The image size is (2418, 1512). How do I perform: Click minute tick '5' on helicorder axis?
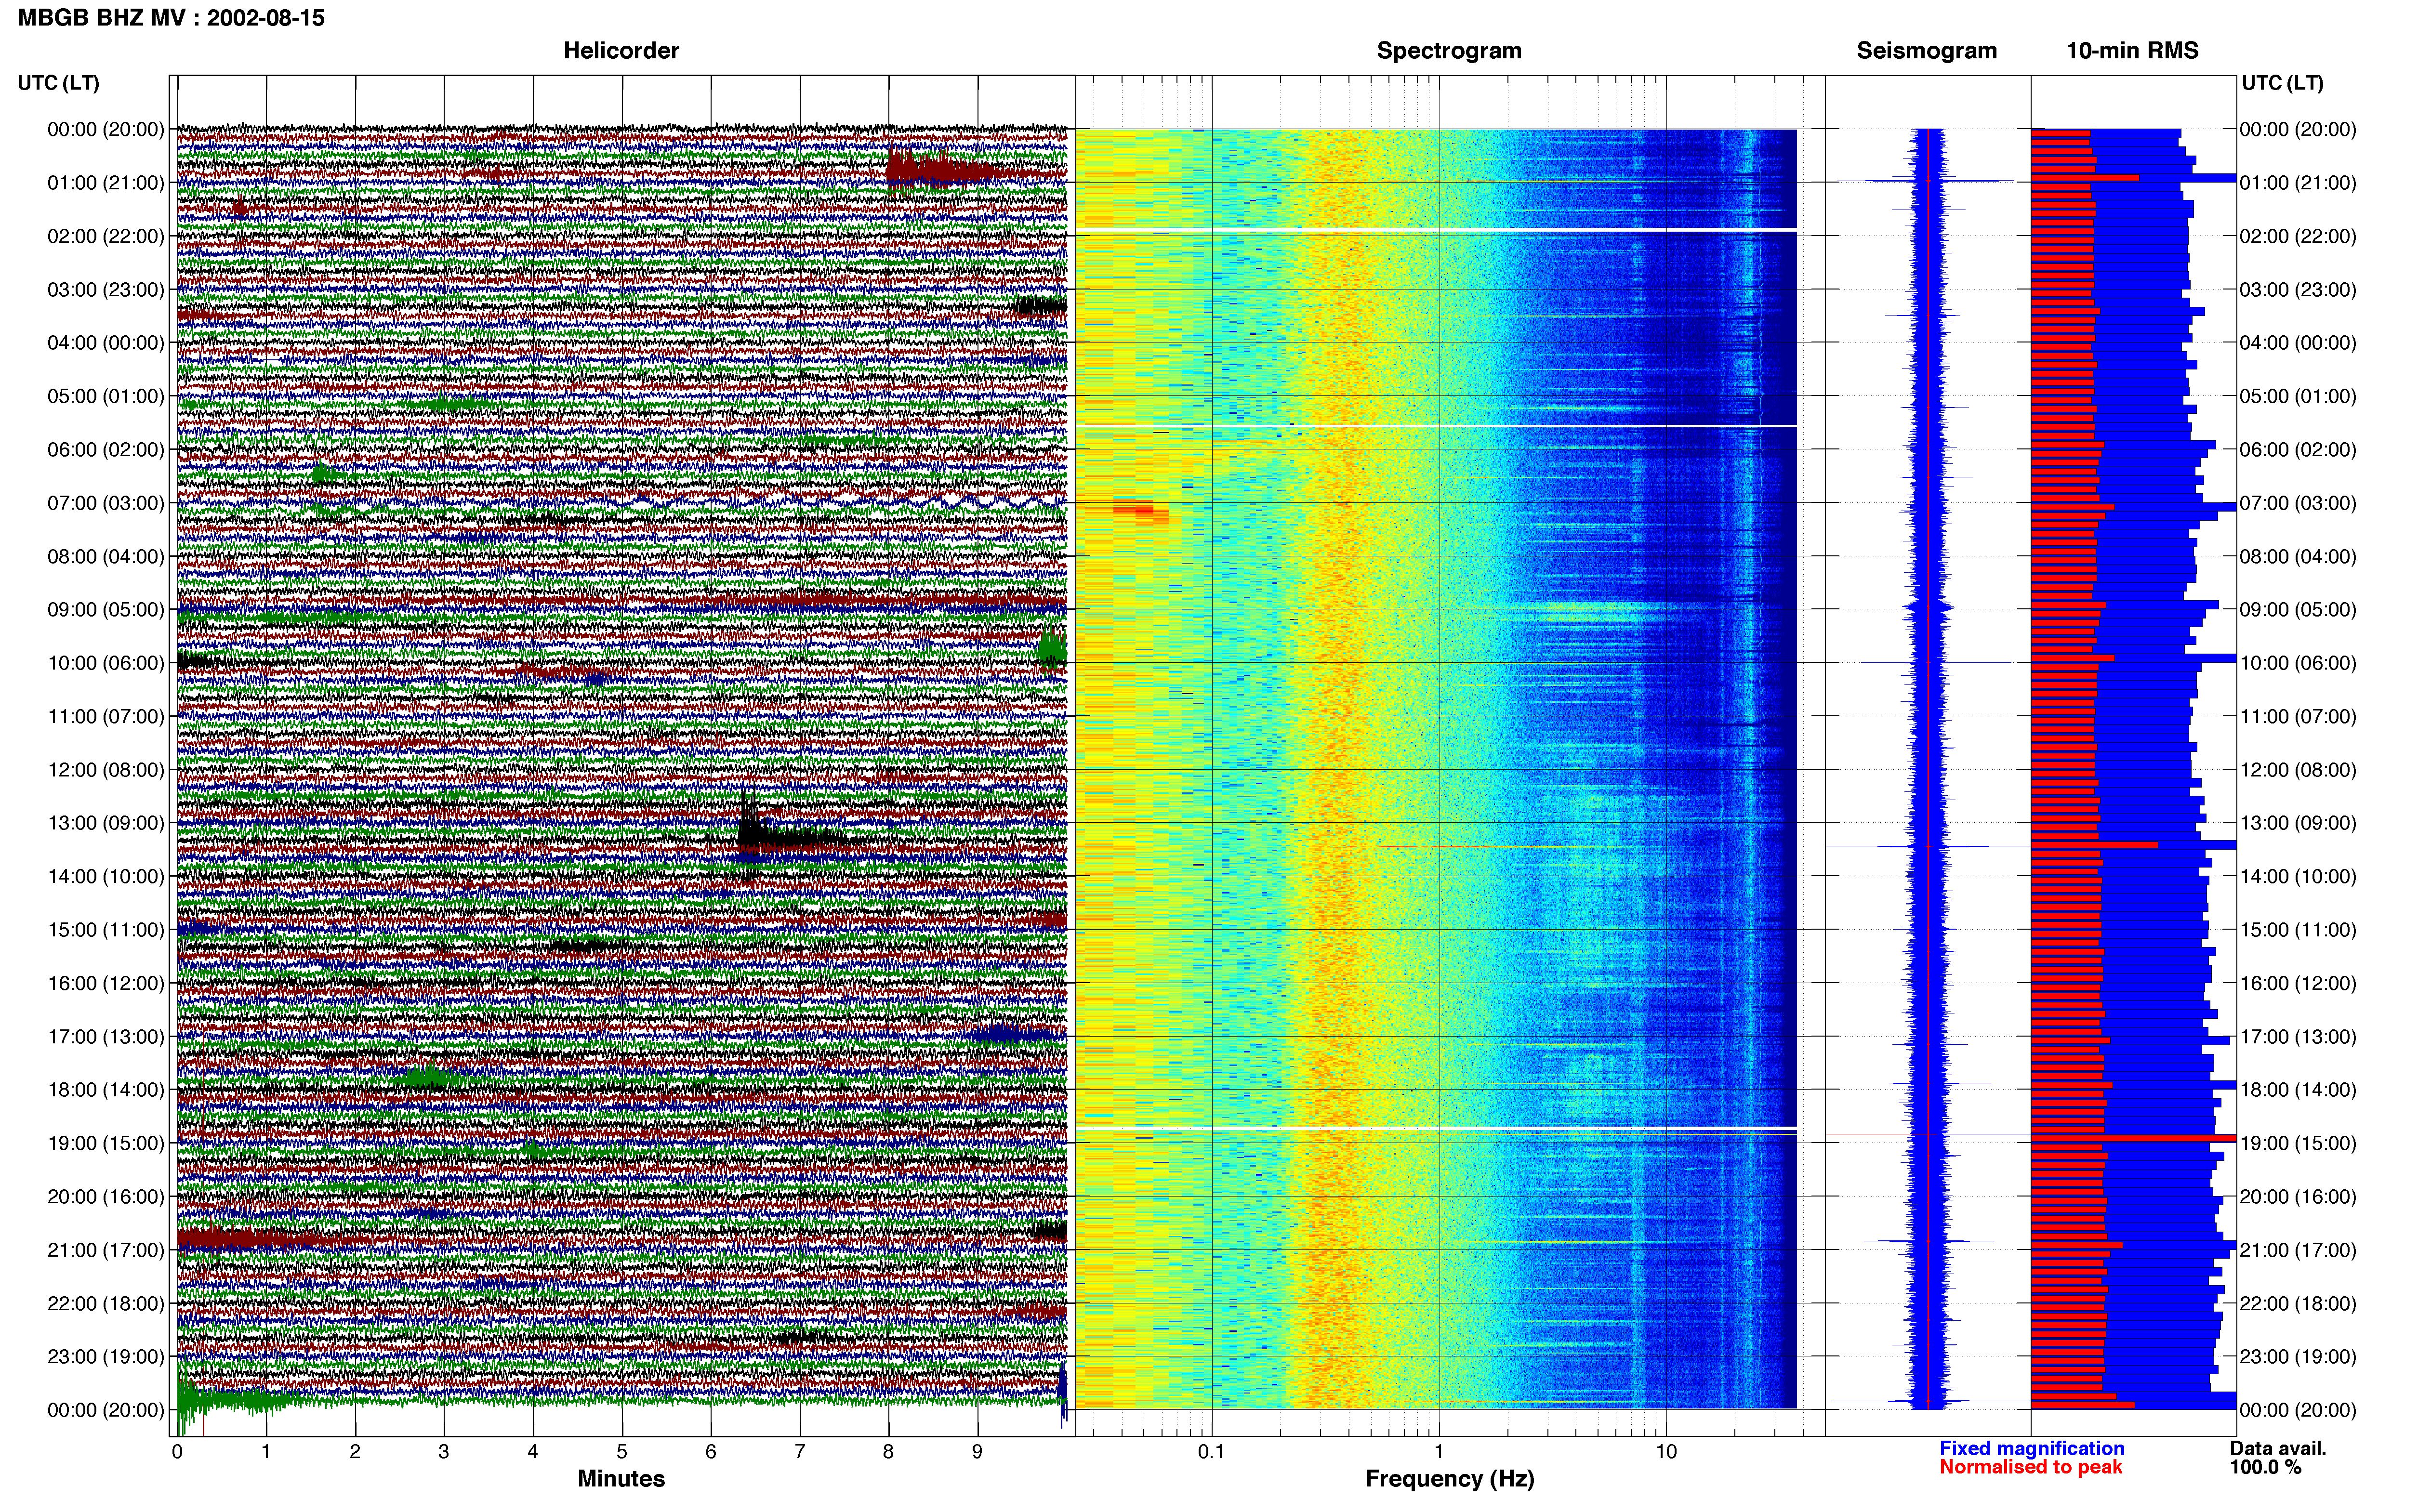pos(622,1452)
